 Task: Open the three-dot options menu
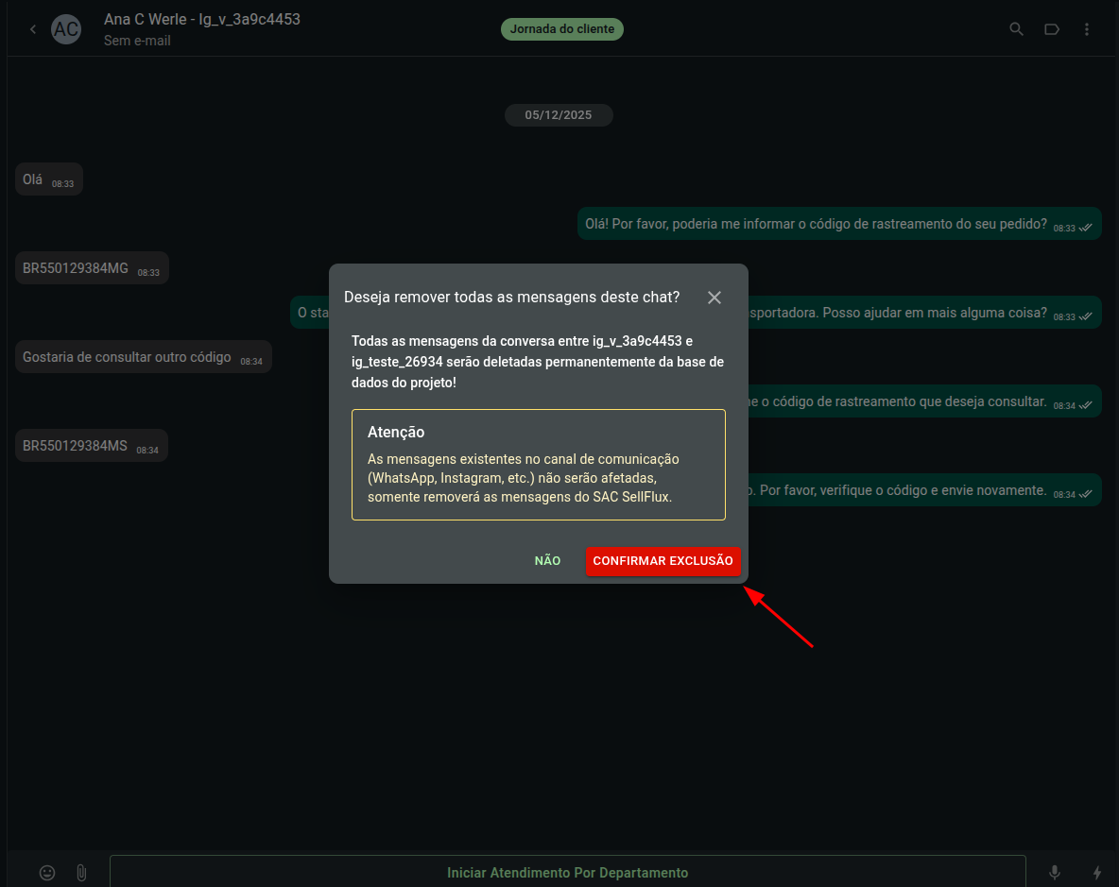[1087, 29]
